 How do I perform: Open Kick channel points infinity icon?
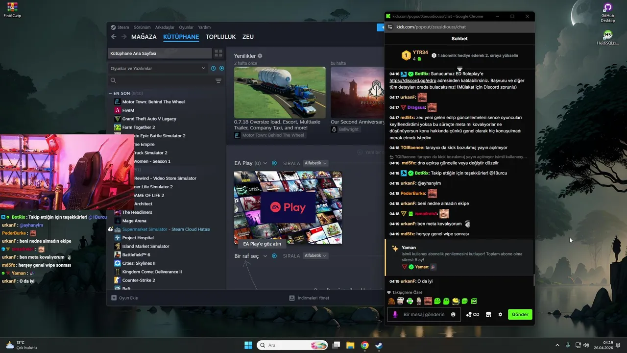tap(473, 314)
